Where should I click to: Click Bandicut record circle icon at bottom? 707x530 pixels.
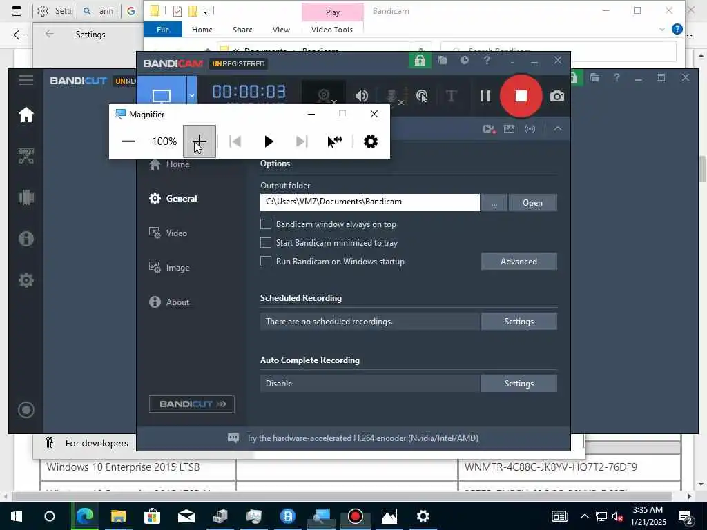(26, 410)
